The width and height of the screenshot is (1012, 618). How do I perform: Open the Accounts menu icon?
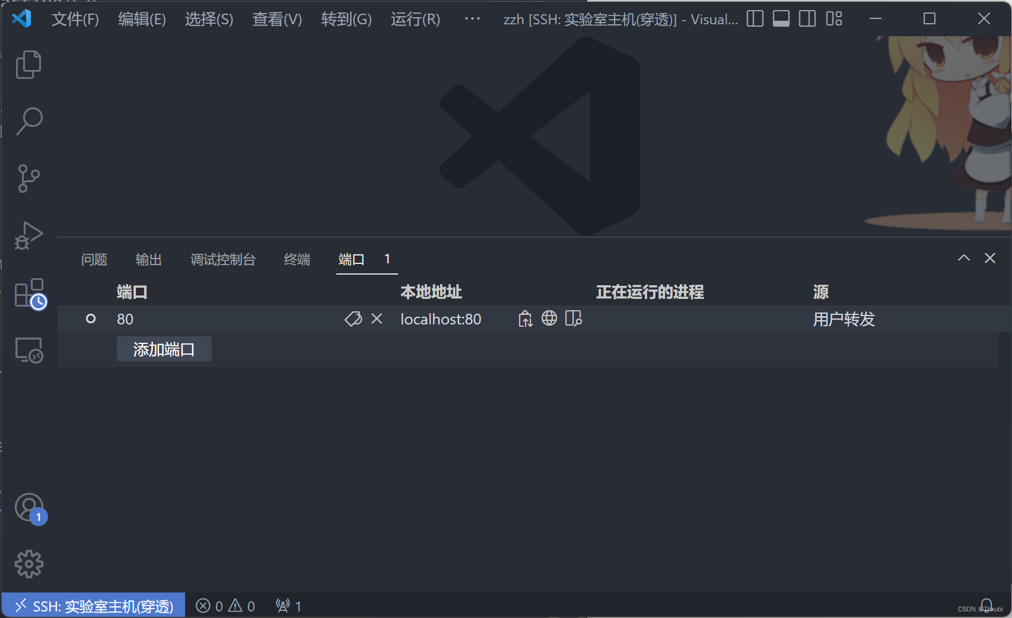click(x=30, y=508)
